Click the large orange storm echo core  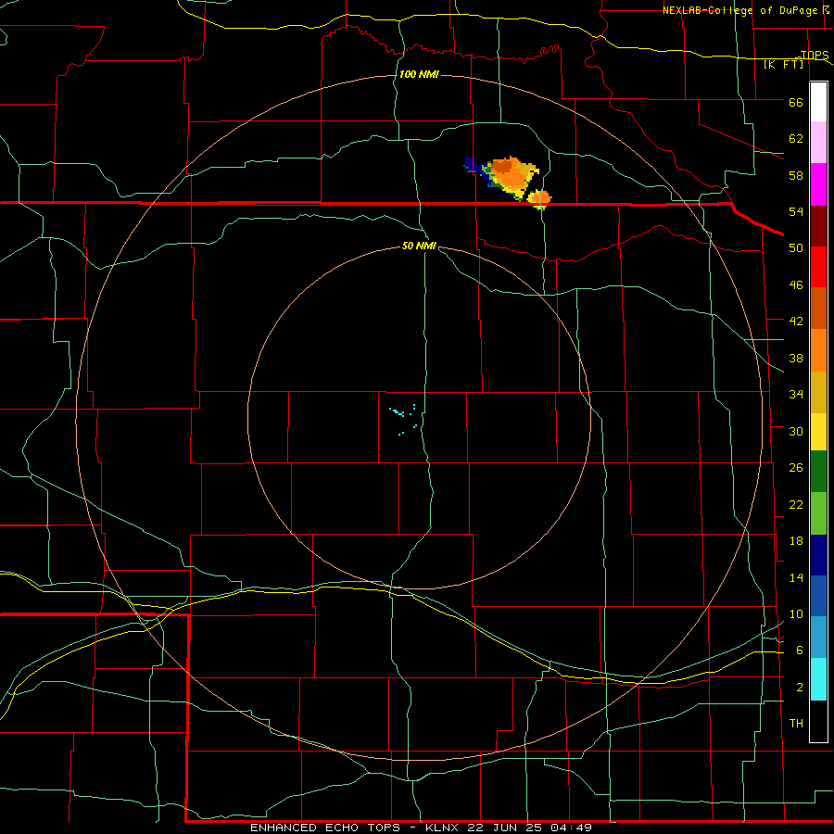tap(508, 174)
